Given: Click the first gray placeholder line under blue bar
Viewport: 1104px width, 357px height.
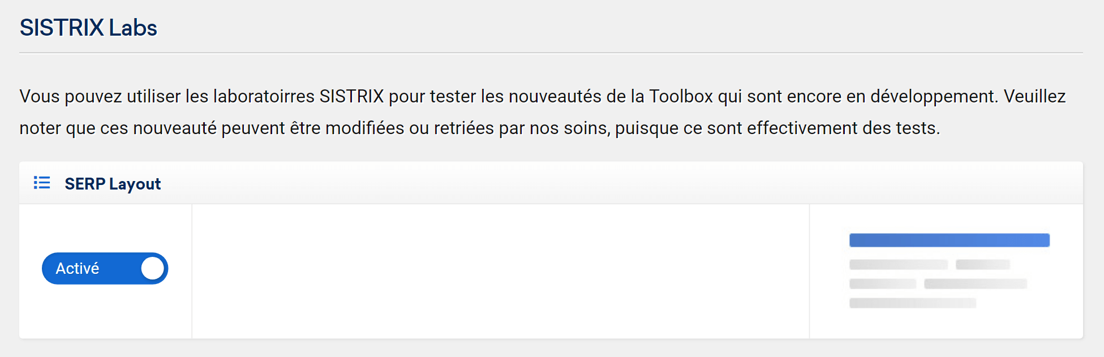Looking at the screenshot, I should 898,264.
